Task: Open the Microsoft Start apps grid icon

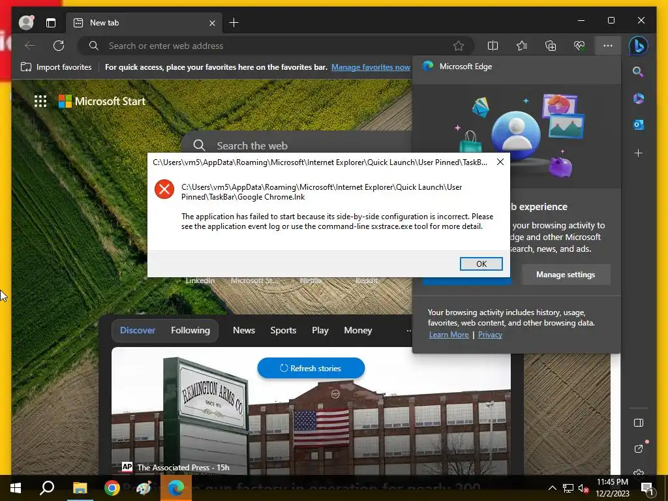Action: [40, 101]
